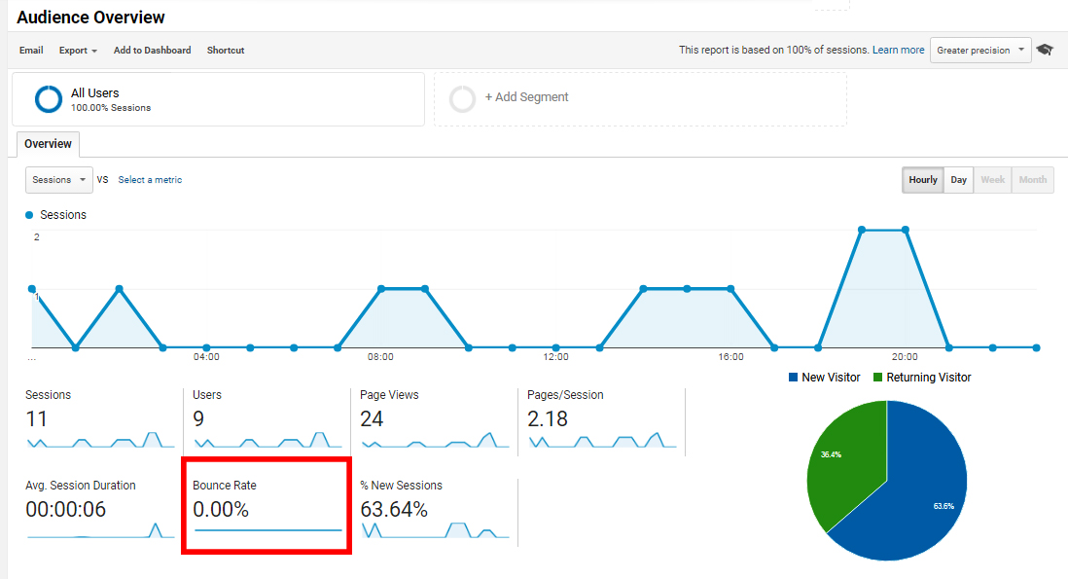Click Shortcut in the toolbar

(226, 51)
